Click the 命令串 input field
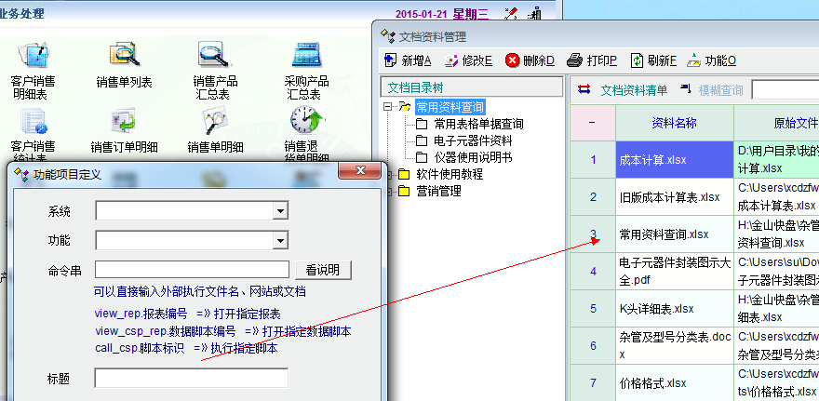The height and width of the screenshot is (401, 819). pyautogui.click(x=192, y=270)
